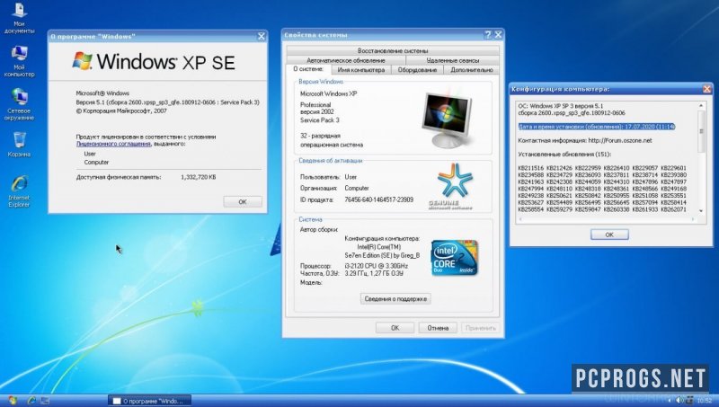Click Отмена in Свойства системы
The height and width of the screenshot is (407, 719).
pos(438,328)
